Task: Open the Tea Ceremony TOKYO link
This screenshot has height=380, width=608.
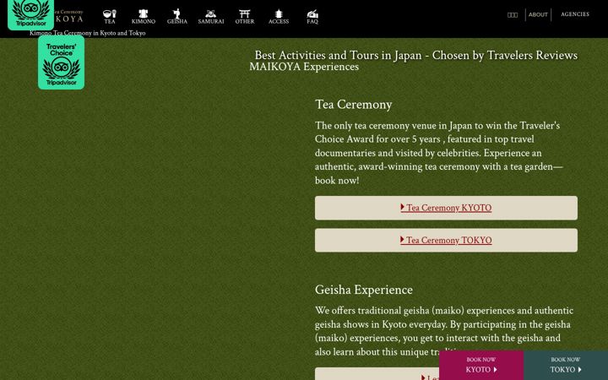Action: [x=446, y=241]
